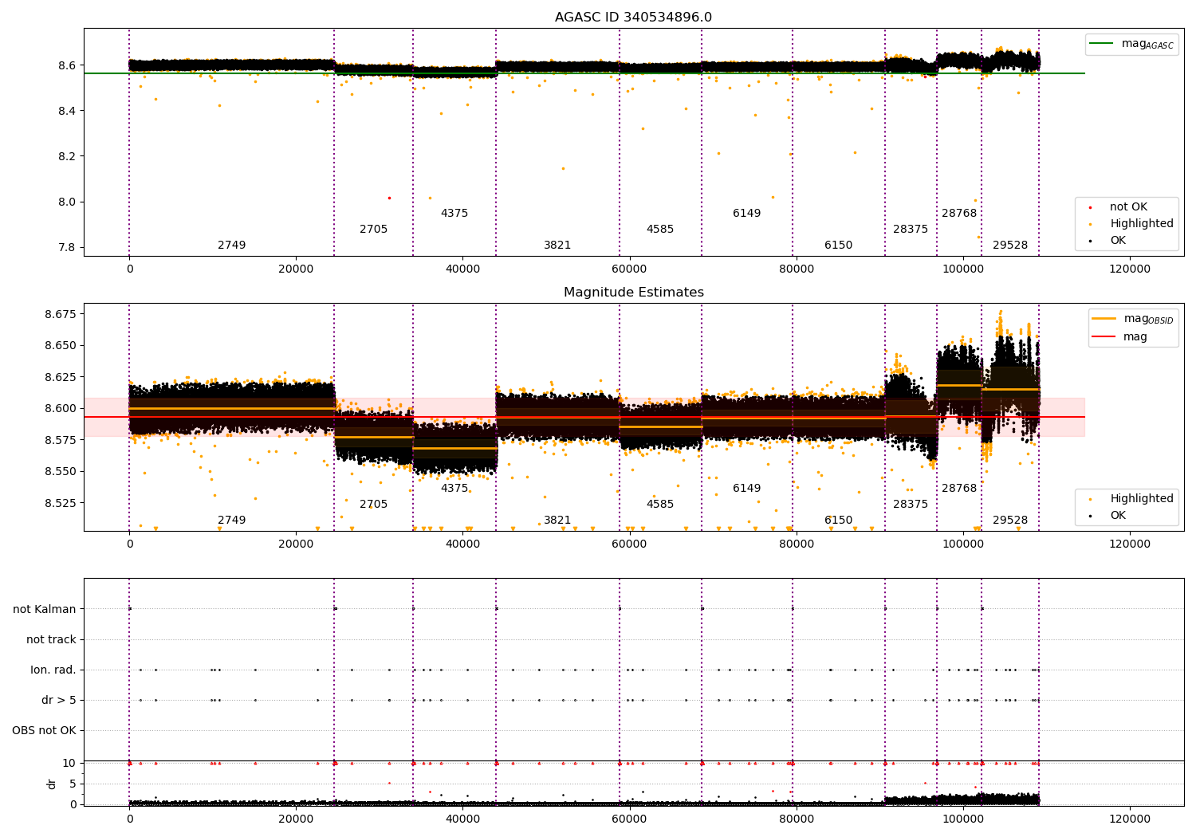Screen dimensions: 1196x837
Task: Click the 'OBS not OK' row label
Action: [44, 731]
